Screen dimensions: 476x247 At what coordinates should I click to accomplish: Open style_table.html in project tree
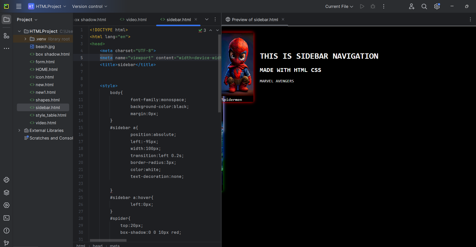pos(51,115)
